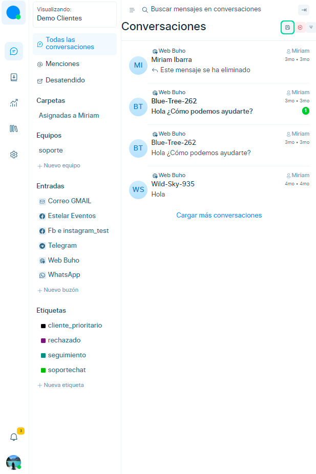Open the Reports chart icon
316x474 pixels.
pos(14,103)
